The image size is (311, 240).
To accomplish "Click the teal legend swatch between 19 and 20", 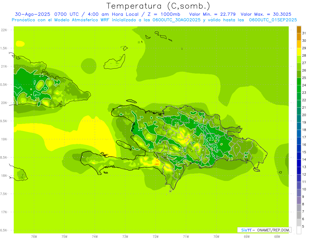I will click(299, 119).
